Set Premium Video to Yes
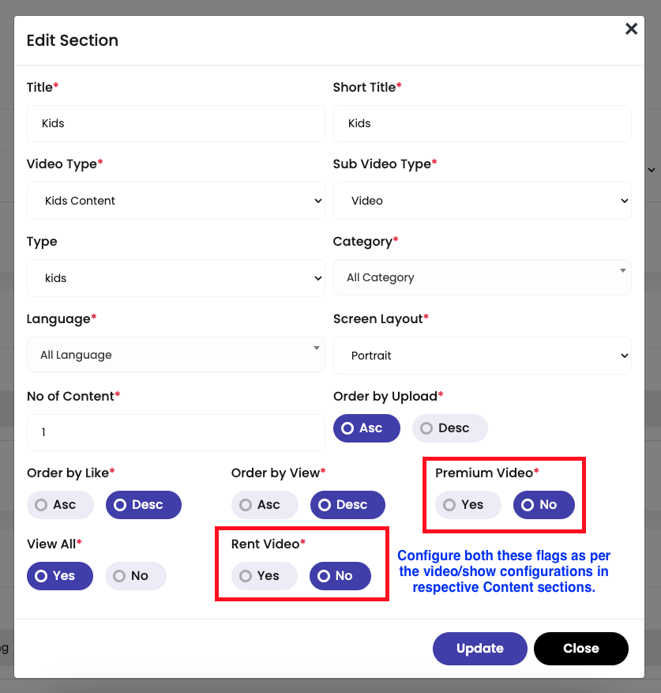This screenshot has height=693, width=661. pyautogui.click(x=468, y=505)
